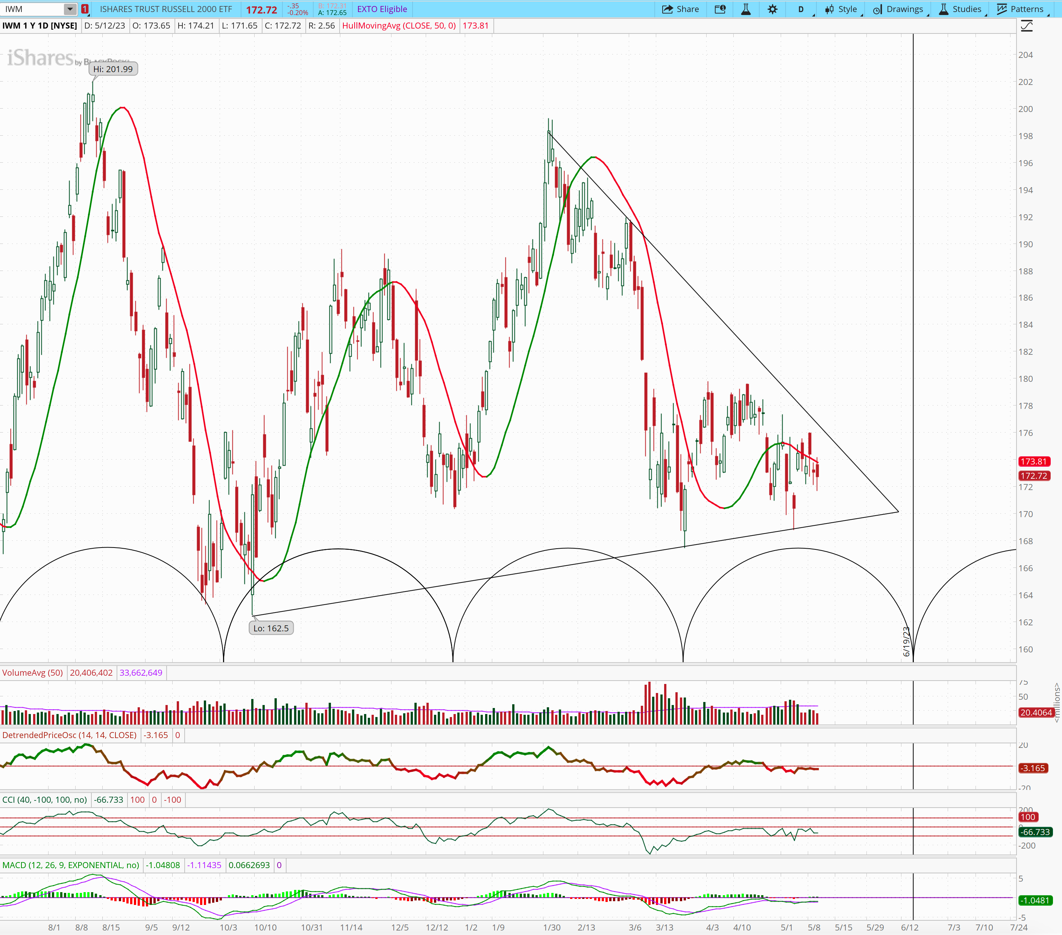Screen dimensions: 1062x935
Task: Open the Drawings menu
Action: click(x=898, y=9)
